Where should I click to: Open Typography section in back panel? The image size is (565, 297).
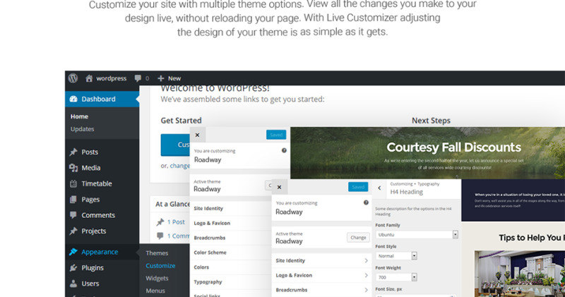pyautogui.click(x=231, y=282)
